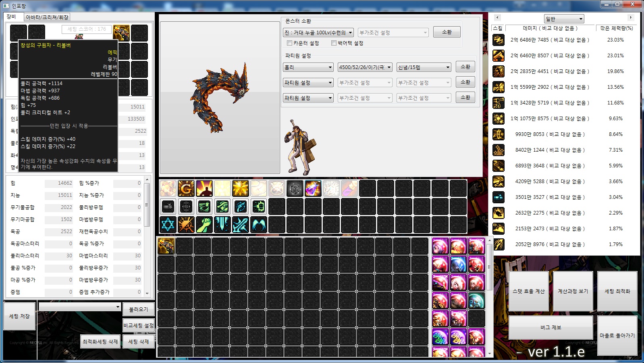Select the eye passive skill icon
Image resolution: width=644 pixels, height=363 pixels.
[x=186, y=207]
